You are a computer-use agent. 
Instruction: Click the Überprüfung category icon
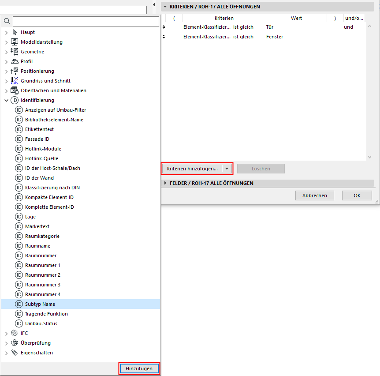[x=15, y=343]
